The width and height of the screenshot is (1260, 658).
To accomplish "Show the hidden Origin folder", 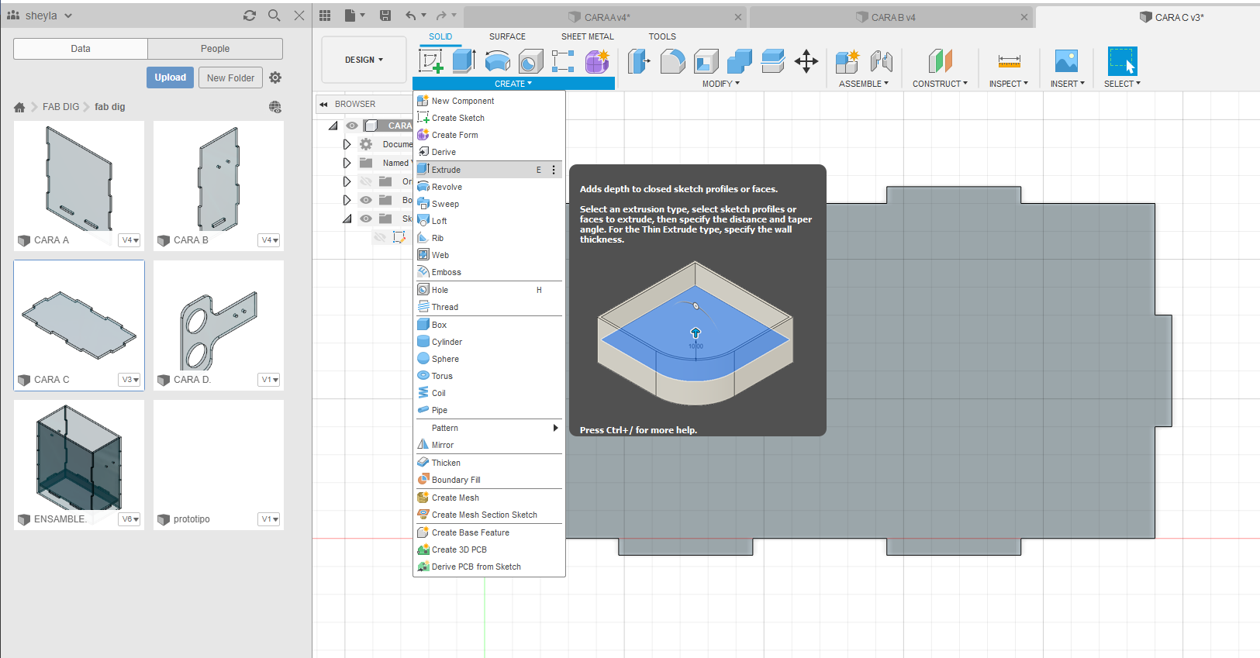I will pyautogui.click(x=366, y=181).
